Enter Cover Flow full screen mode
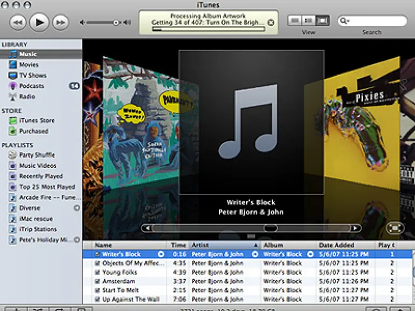 tap(396, 228)
